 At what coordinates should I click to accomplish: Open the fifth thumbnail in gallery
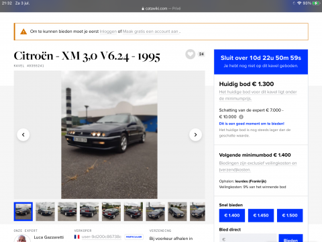click(111, 212)
